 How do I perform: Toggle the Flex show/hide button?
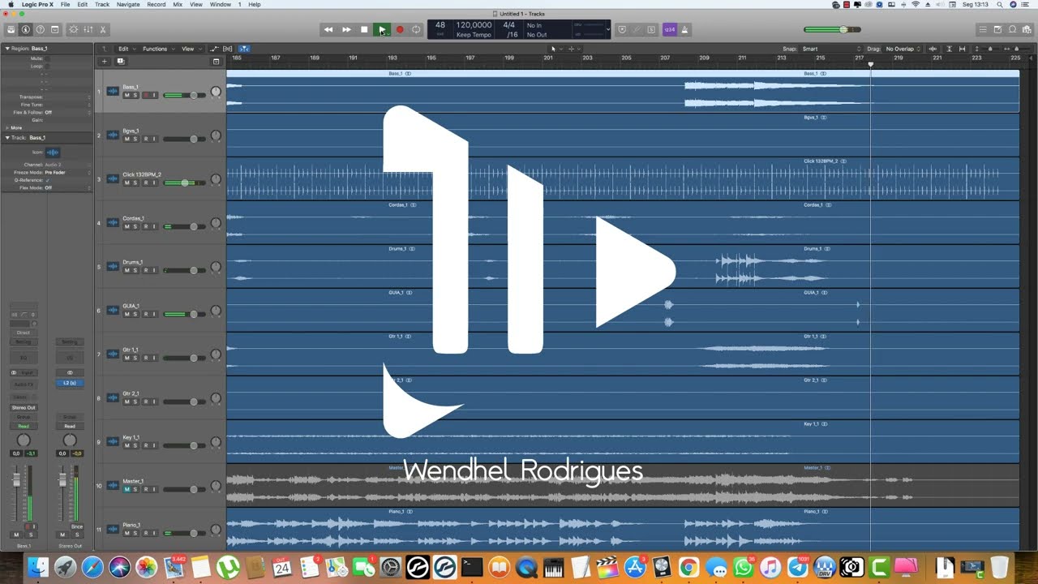pyautogui.click(x=228, y=49)
